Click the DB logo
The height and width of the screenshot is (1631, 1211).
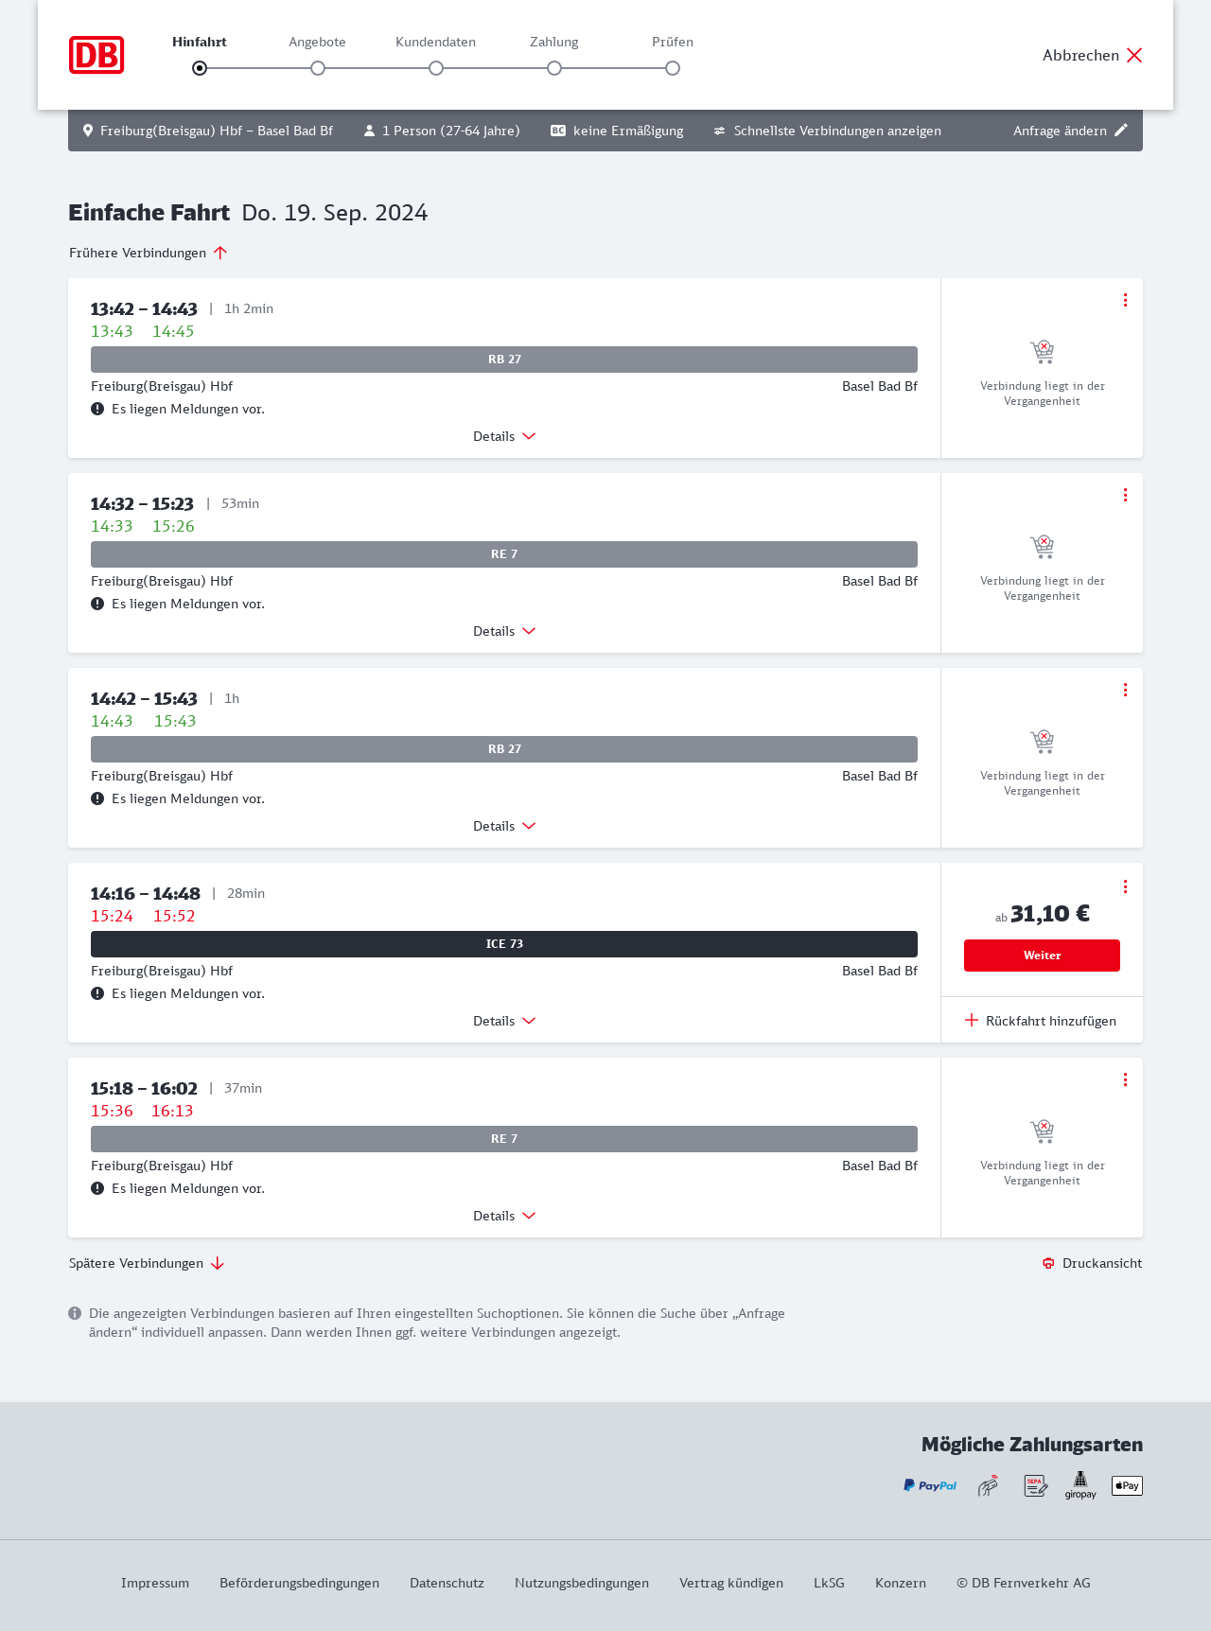[97, 55]
